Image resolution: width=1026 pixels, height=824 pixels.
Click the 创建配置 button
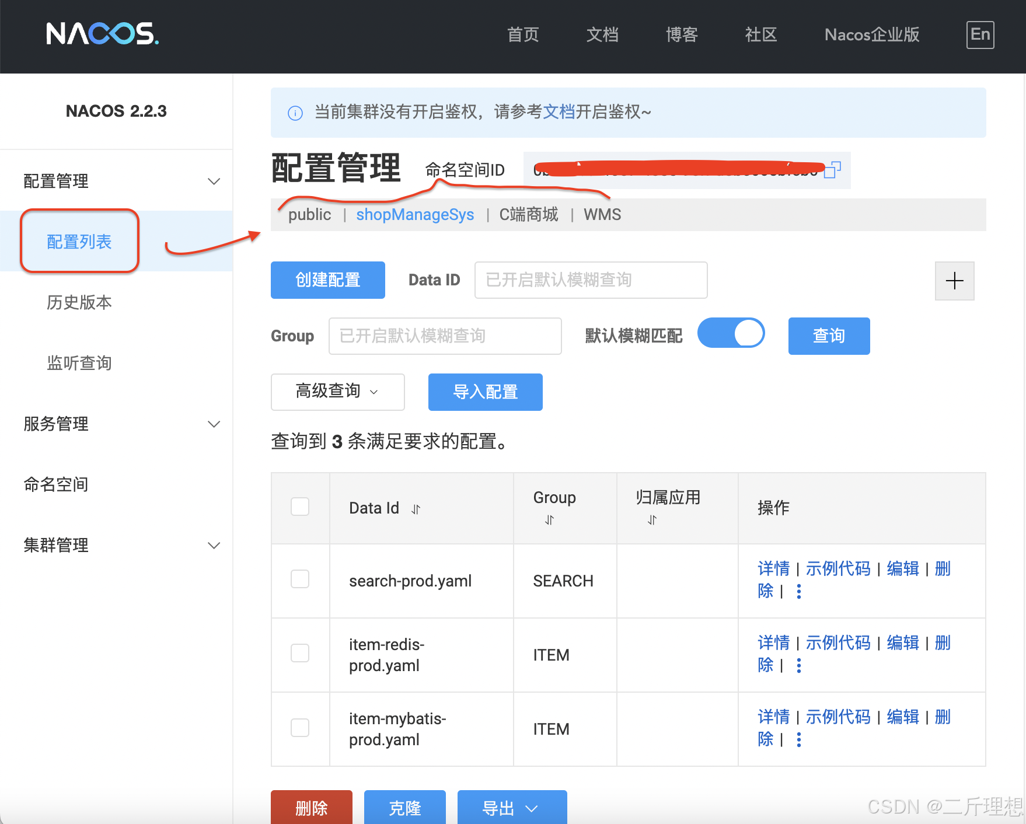click(x=328, y=280)
